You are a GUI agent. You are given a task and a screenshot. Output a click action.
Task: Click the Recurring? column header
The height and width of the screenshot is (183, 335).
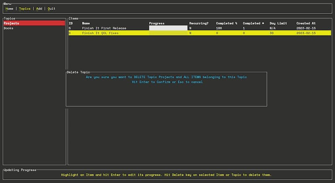[x=198, y=23]
